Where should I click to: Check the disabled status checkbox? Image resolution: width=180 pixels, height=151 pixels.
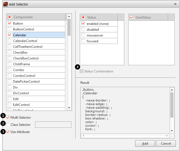tap(83, 30)
